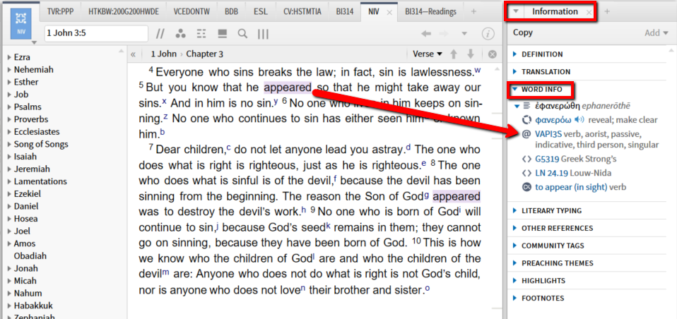
Task: Go back with the left arrow
Action: pos(426,34)
